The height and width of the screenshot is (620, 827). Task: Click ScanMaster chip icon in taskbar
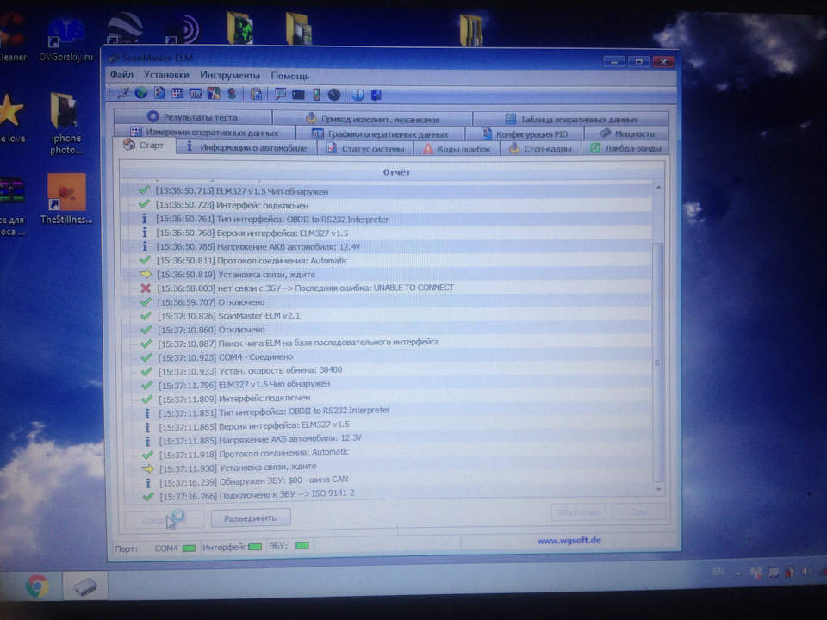(85, 586)
